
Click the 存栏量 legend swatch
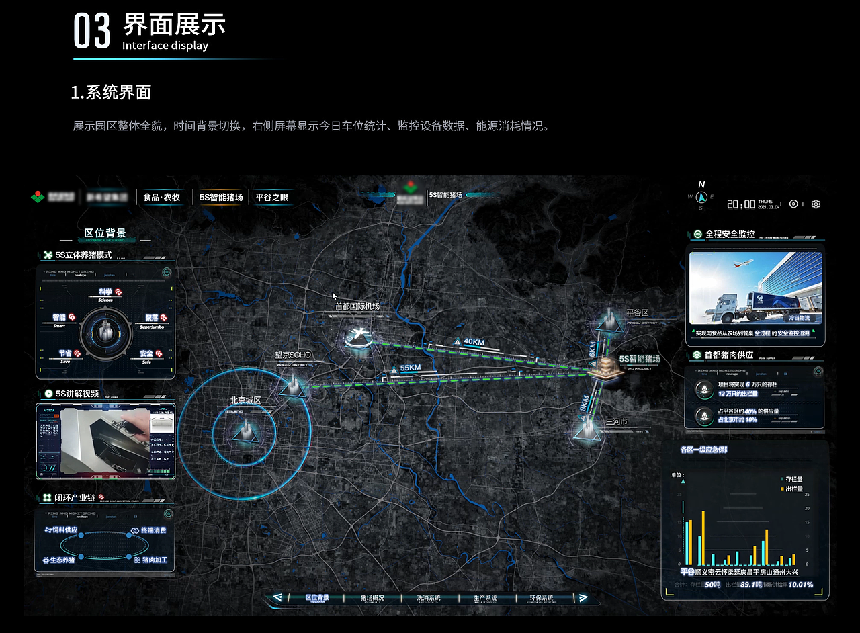782,479
